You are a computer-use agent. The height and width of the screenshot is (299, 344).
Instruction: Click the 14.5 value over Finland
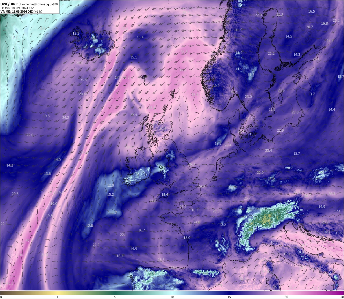[289, 36]
